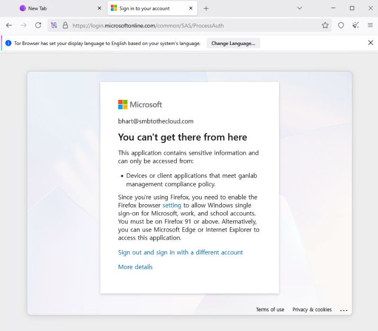Select the Sign in to your account tab
This screenshot has height=331, width=378.
click(x=153, y=9)
